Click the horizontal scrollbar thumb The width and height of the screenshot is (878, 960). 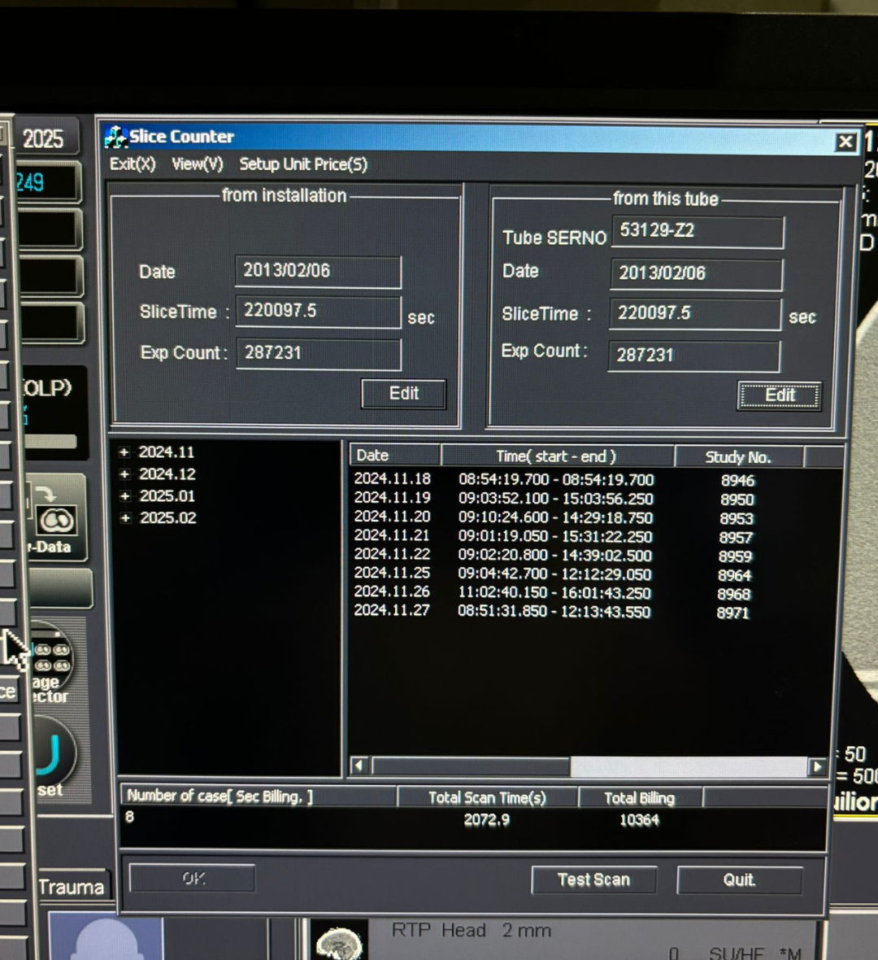pyautogui.click(x=472, y=766)
